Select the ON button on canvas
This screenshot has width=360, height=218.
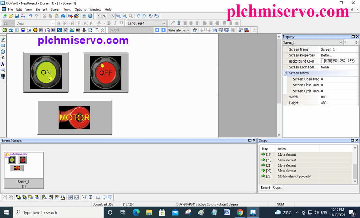point(46,72)
